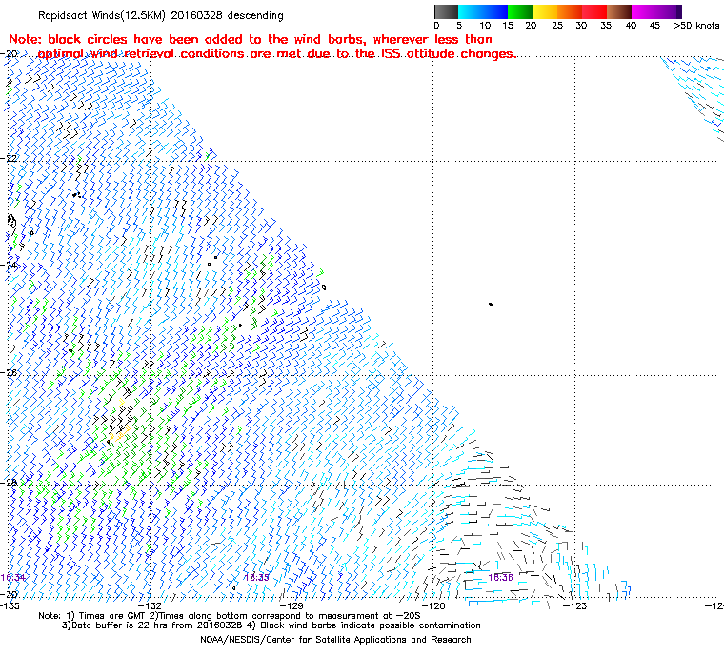The height and width of the screenshot is (655, 724).
Task: Click the red 30-35 knots color segment
Action: pos(594,11)
